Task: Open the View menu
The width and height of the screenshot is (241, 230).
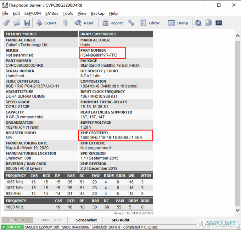Action: 82,13
